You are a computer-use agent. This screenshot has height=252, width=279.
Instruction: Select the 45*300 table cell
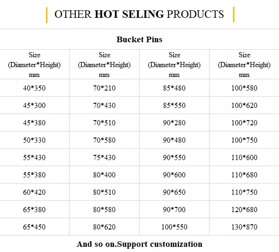(34, 106)
